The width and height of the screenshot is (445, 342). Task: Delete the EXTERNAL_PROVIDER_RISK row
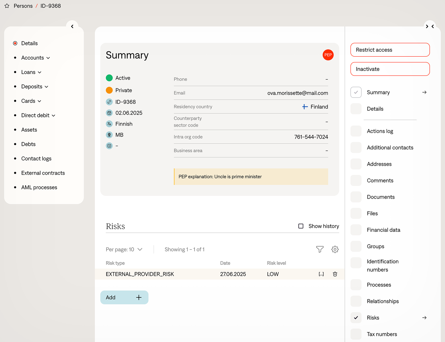point(335,274)
